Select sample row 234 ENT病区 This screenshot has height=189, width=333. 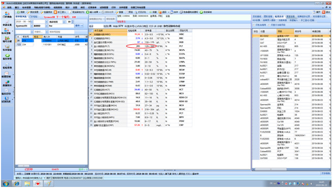(51, 45)
